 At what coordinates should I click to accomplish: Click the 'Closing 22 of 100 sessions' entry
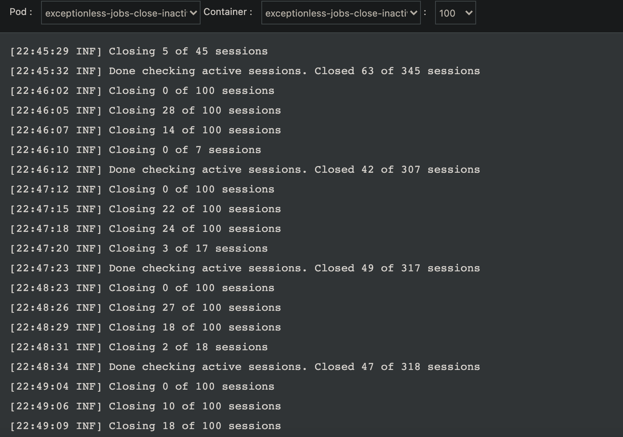click(145, 209)
